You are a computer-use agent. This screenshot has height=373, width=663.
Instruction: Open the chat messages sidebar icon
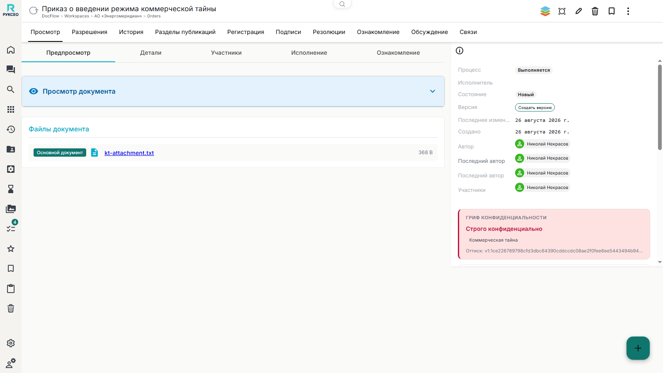[x=11, y=70]
